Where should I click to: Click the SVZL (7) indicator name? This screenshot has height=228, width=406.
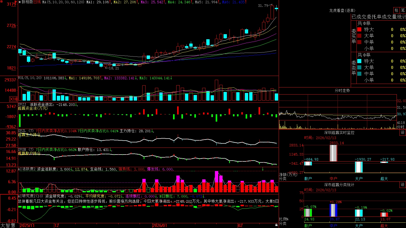(x=26, y=131)
